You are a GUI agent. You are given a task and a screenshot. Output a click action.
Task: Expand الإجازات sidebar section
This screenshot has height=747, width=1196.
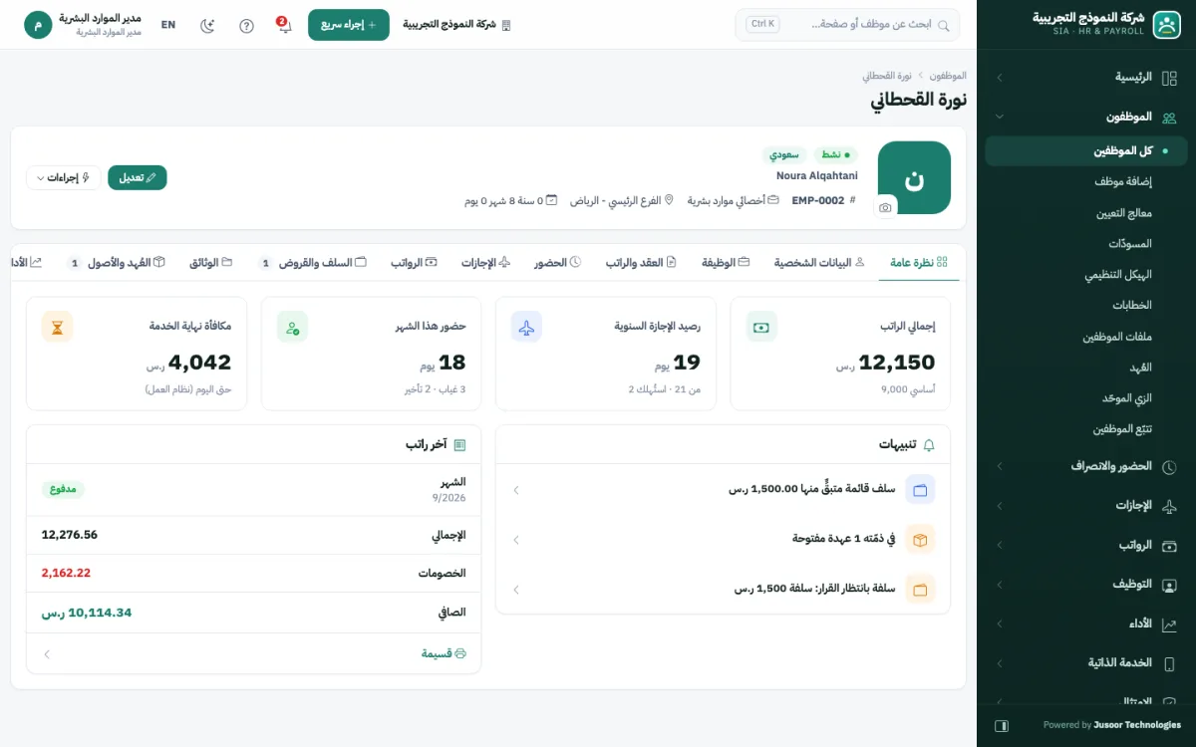[1086, 506]
